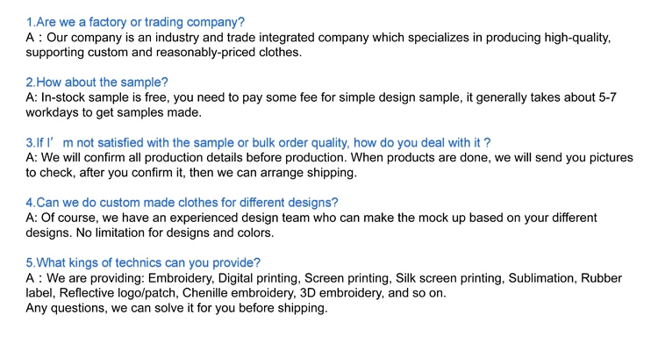Click the question "Are we a factory or trading company?"
658x351 pixels.
click(135, 21)
